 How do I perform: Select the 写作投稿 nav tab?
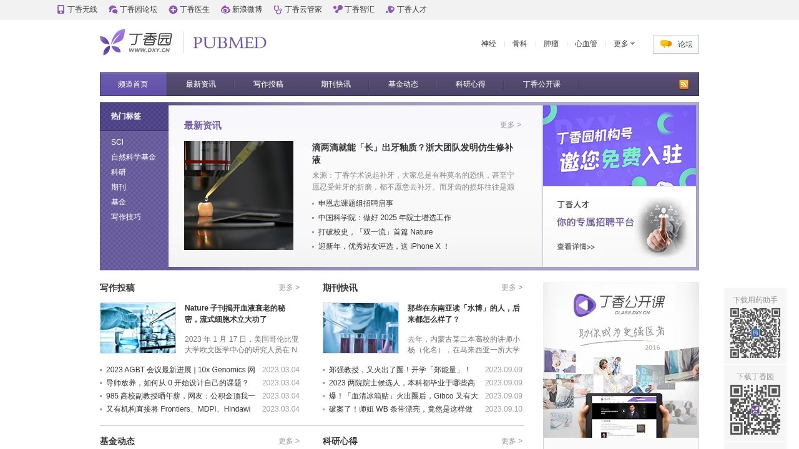click(x=268, y=84)
